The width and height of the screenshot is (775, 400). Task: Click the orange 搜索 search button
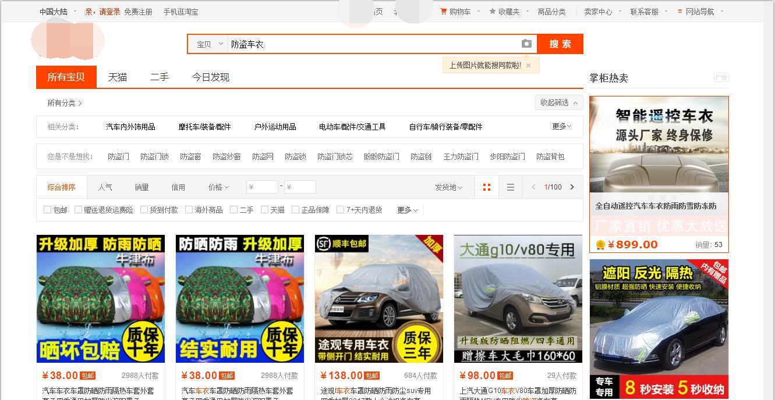(559, 43)
